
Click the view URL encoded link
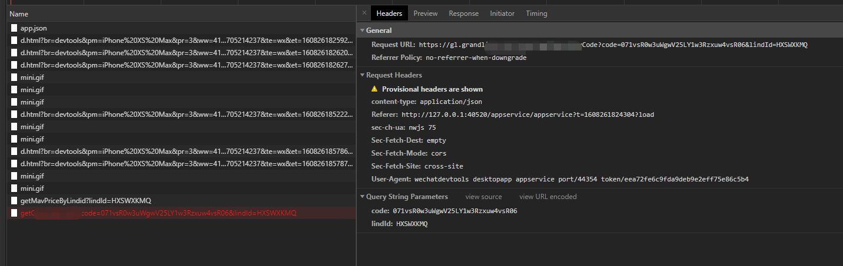pos(547,197)
